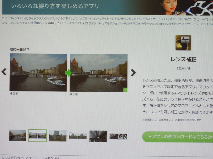Select the building facade thumbnail
The width and height of the screenshot is (213, 159).
(x=58, y=136)
